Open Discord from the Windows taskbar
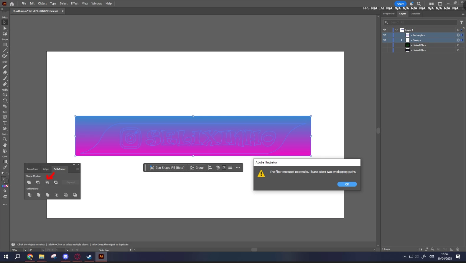 point(65,257)
